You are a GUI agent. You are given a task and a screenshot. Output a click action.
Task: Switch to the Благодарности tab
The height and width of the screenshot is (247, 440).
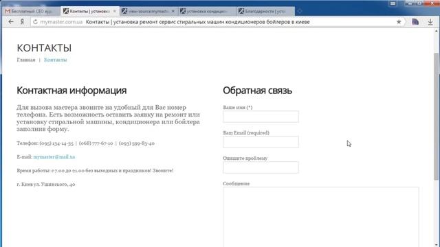coord(265,11)
